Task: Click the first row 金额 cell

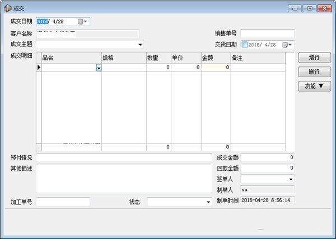Action: click(x=216, y=68)
